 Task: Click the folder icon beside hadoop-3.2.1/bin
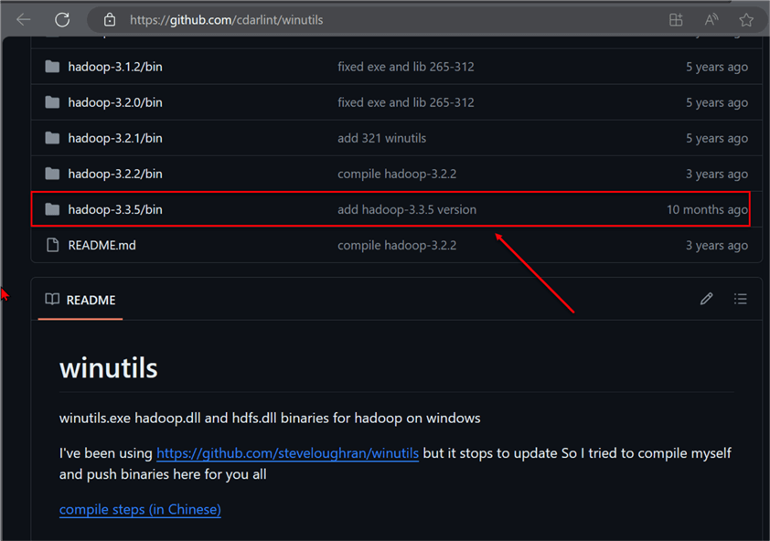click(x=52, y=138)
